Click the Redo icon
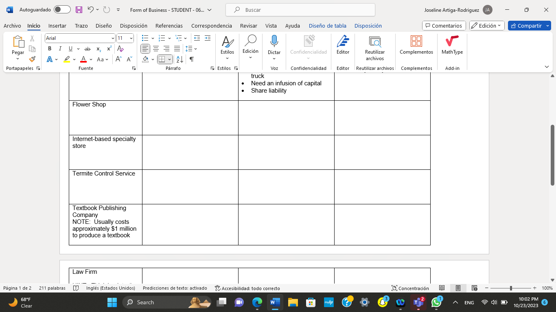This screenshot has width=556, height=312. [x=106, y=10]
